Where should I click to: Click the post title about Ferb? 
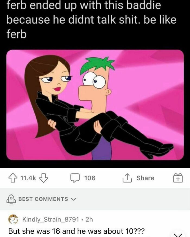click(x=91, y=20)
